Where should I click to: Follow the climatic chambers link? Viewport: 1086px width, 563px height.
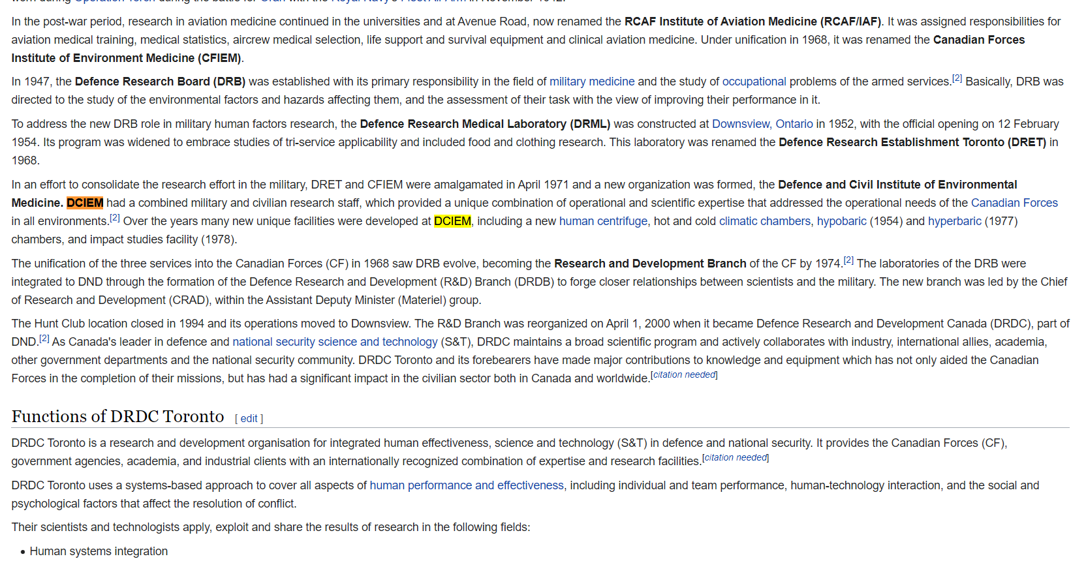[x=764, y=221]
